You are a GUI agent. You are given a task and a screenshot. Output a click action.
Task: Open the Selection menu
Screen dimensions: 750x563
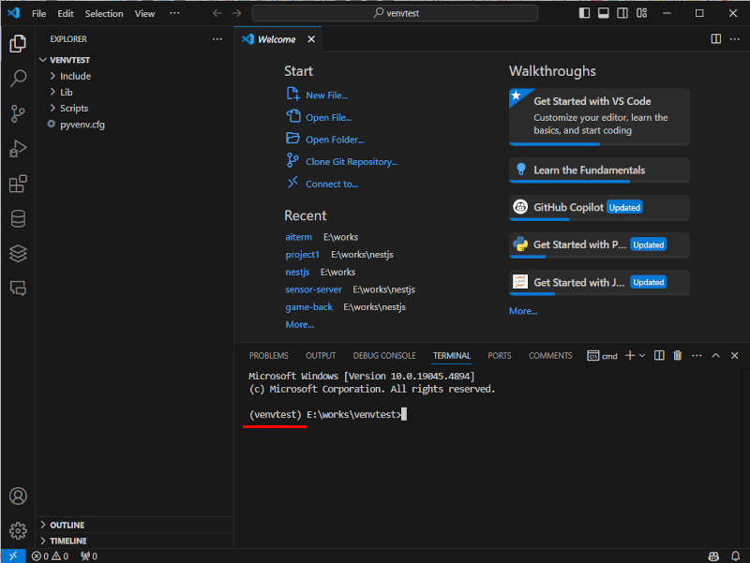click(104, 13)
